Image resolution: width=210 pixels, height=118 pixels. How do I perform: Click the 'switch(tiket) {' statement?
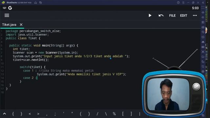click(32, 67)
